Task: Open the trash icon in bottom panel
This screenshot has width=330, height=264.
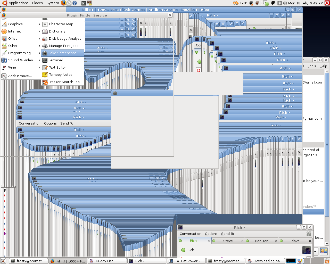Action: click(327, 261)
